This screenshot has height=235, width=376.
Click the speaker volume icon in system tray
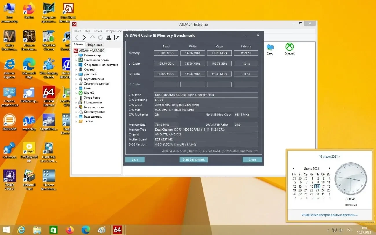pyautogui.click(x=341, y=230)
